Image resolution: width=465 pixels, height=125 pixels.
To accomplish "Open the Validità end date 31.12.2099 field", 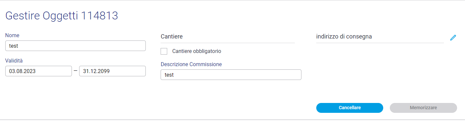I will [x=112, y=71].
